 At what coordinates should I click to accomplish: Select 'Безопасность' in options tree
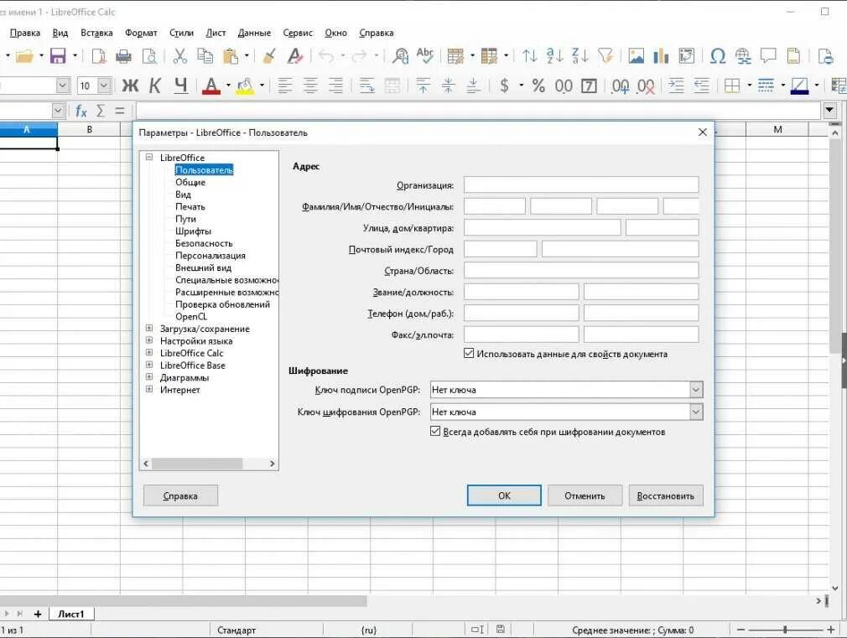click(204, 243)
